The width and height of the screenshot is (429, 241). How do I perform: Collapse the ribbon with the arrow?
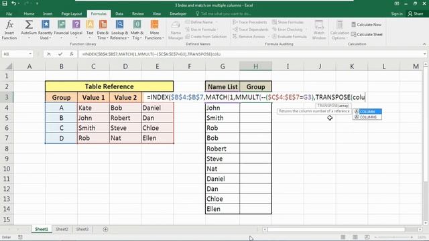(x=424, y=44)
